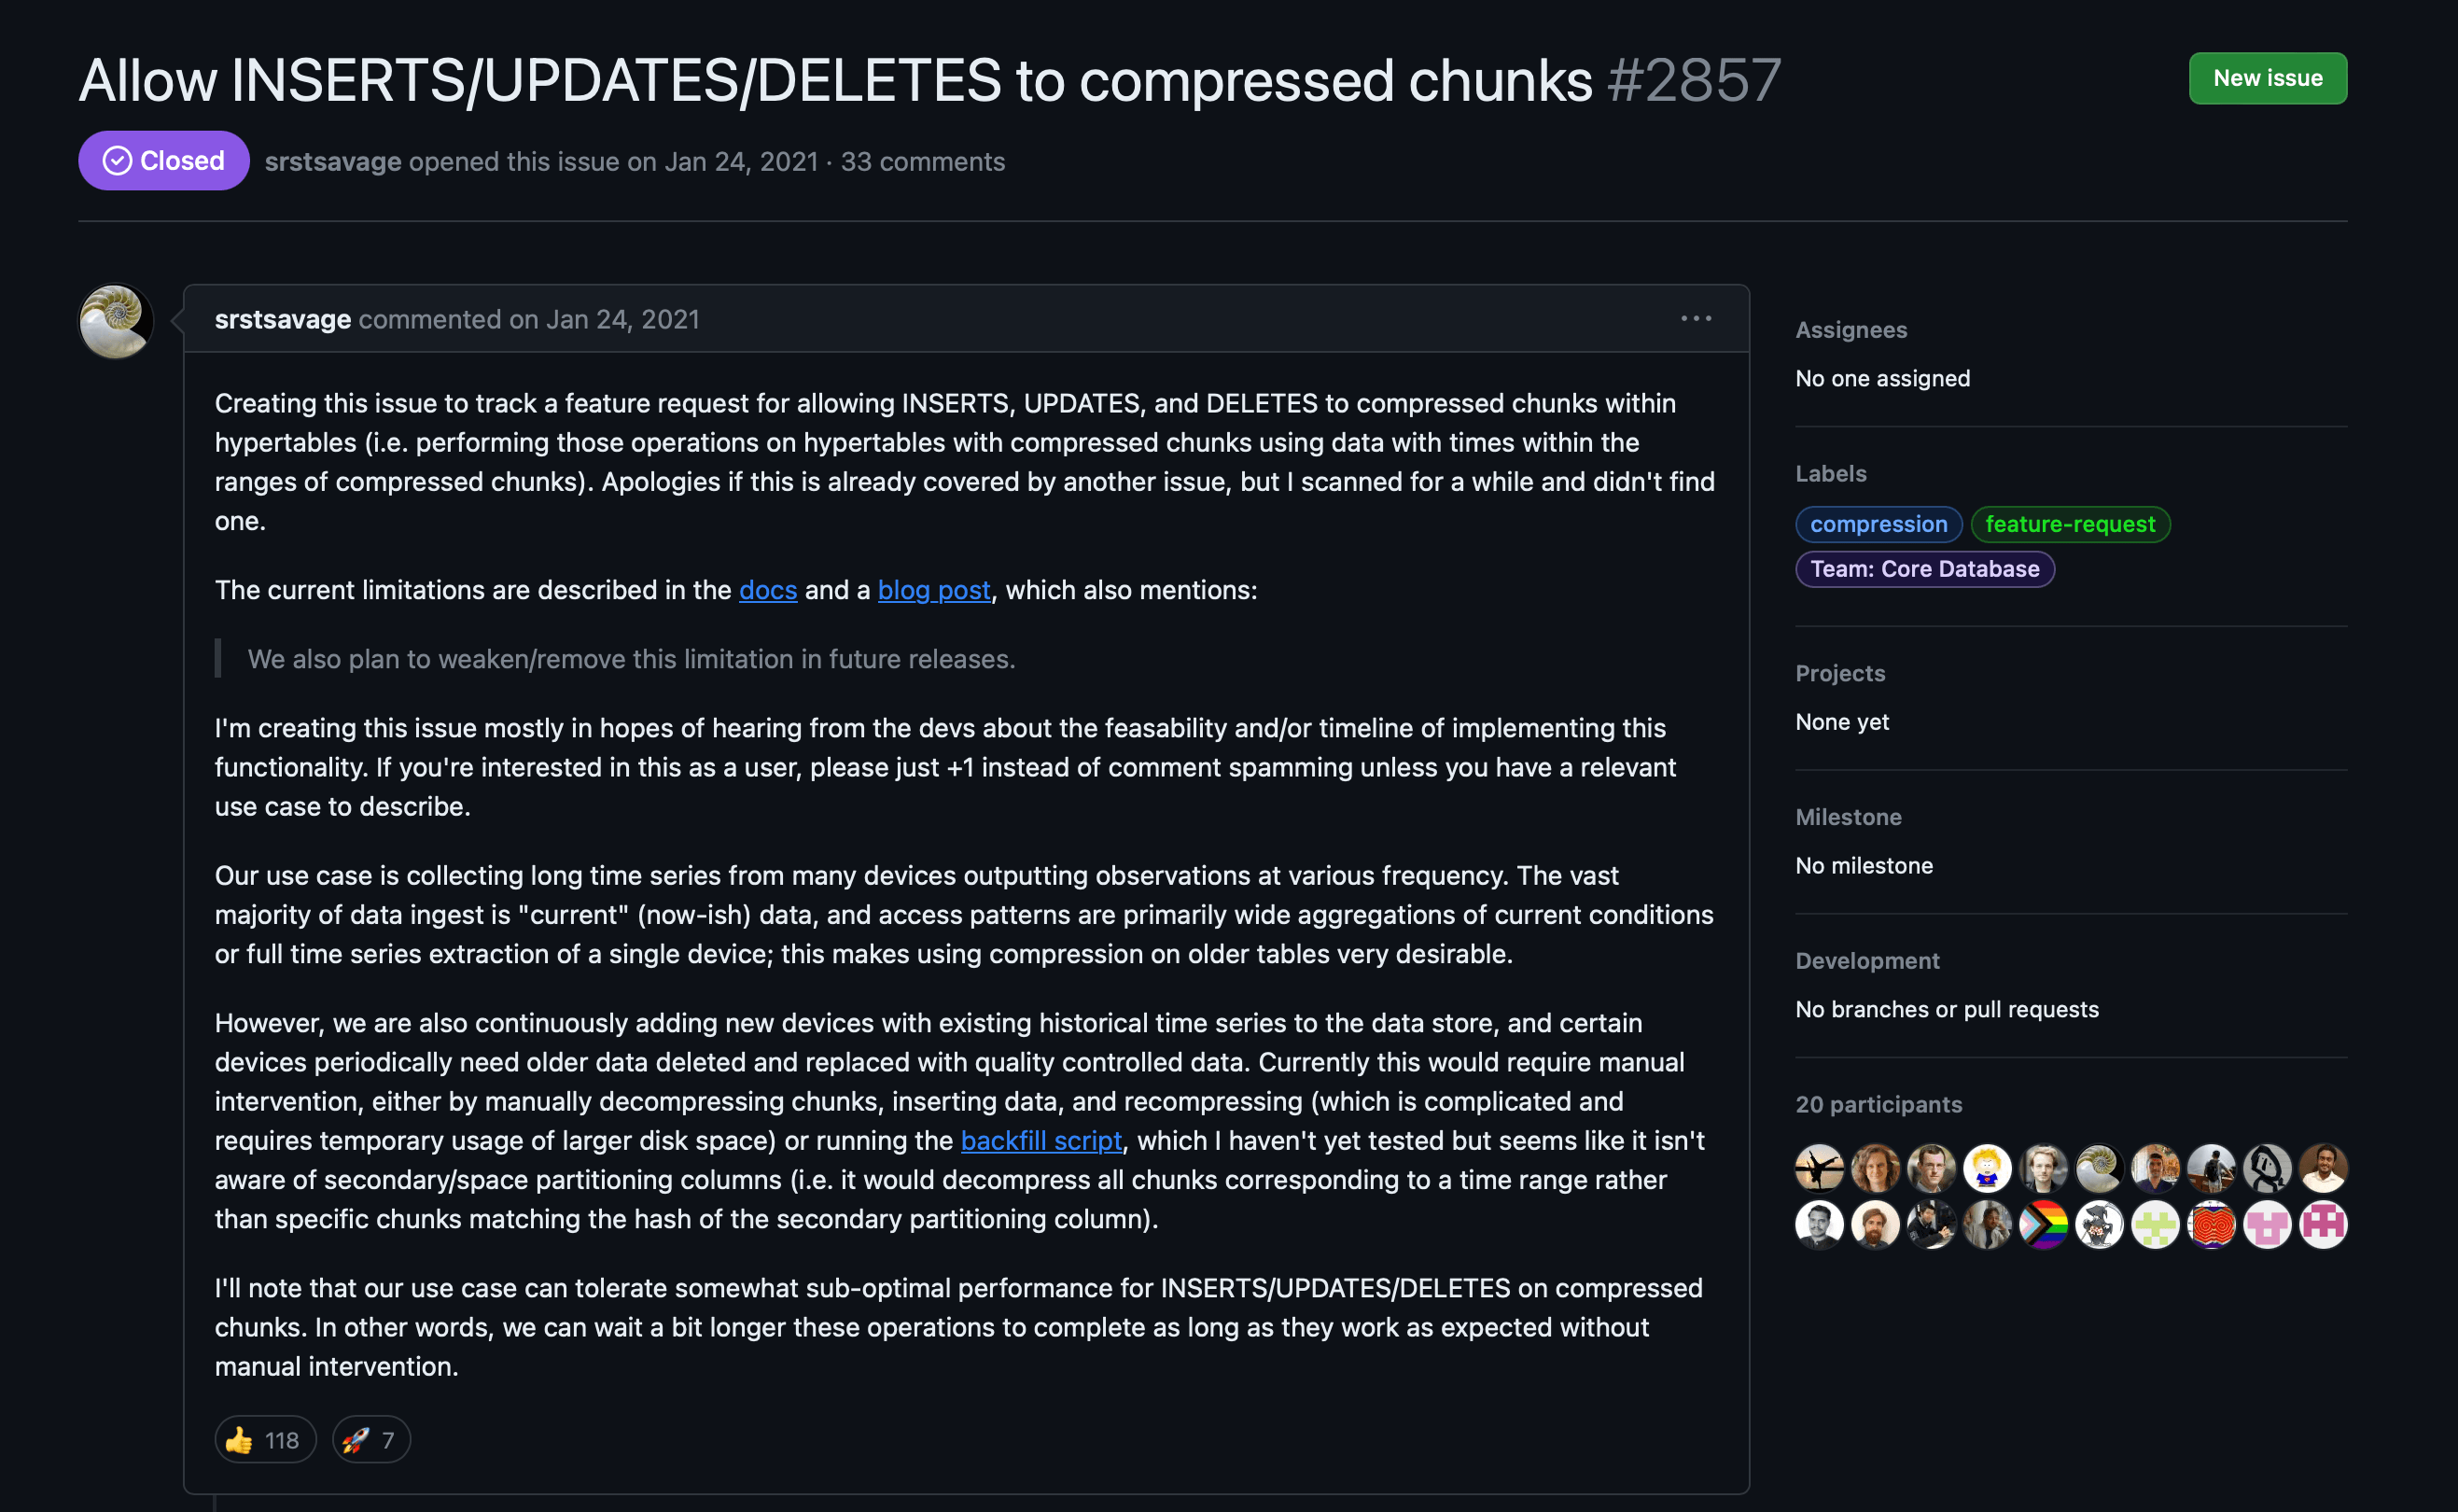Open the blog post link
Viewport: 2458px width, 1512px height.
933,590
